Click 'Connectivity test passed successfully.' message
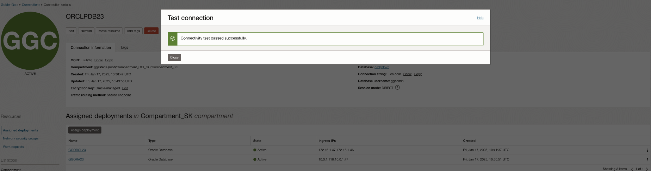This screenshot has width=651, height=171. point(213,38)
